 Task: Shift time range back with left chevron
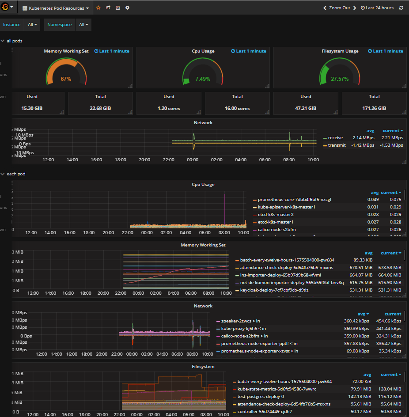[x=325, y=8]
